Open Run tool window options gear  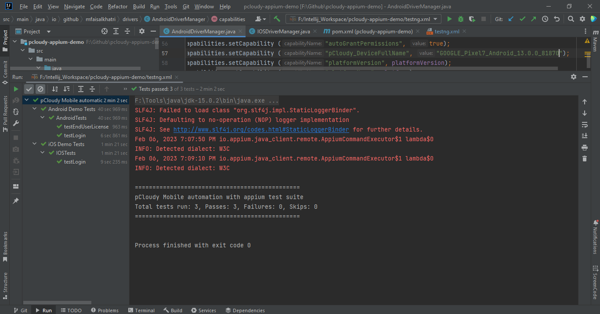pos(574,77)
